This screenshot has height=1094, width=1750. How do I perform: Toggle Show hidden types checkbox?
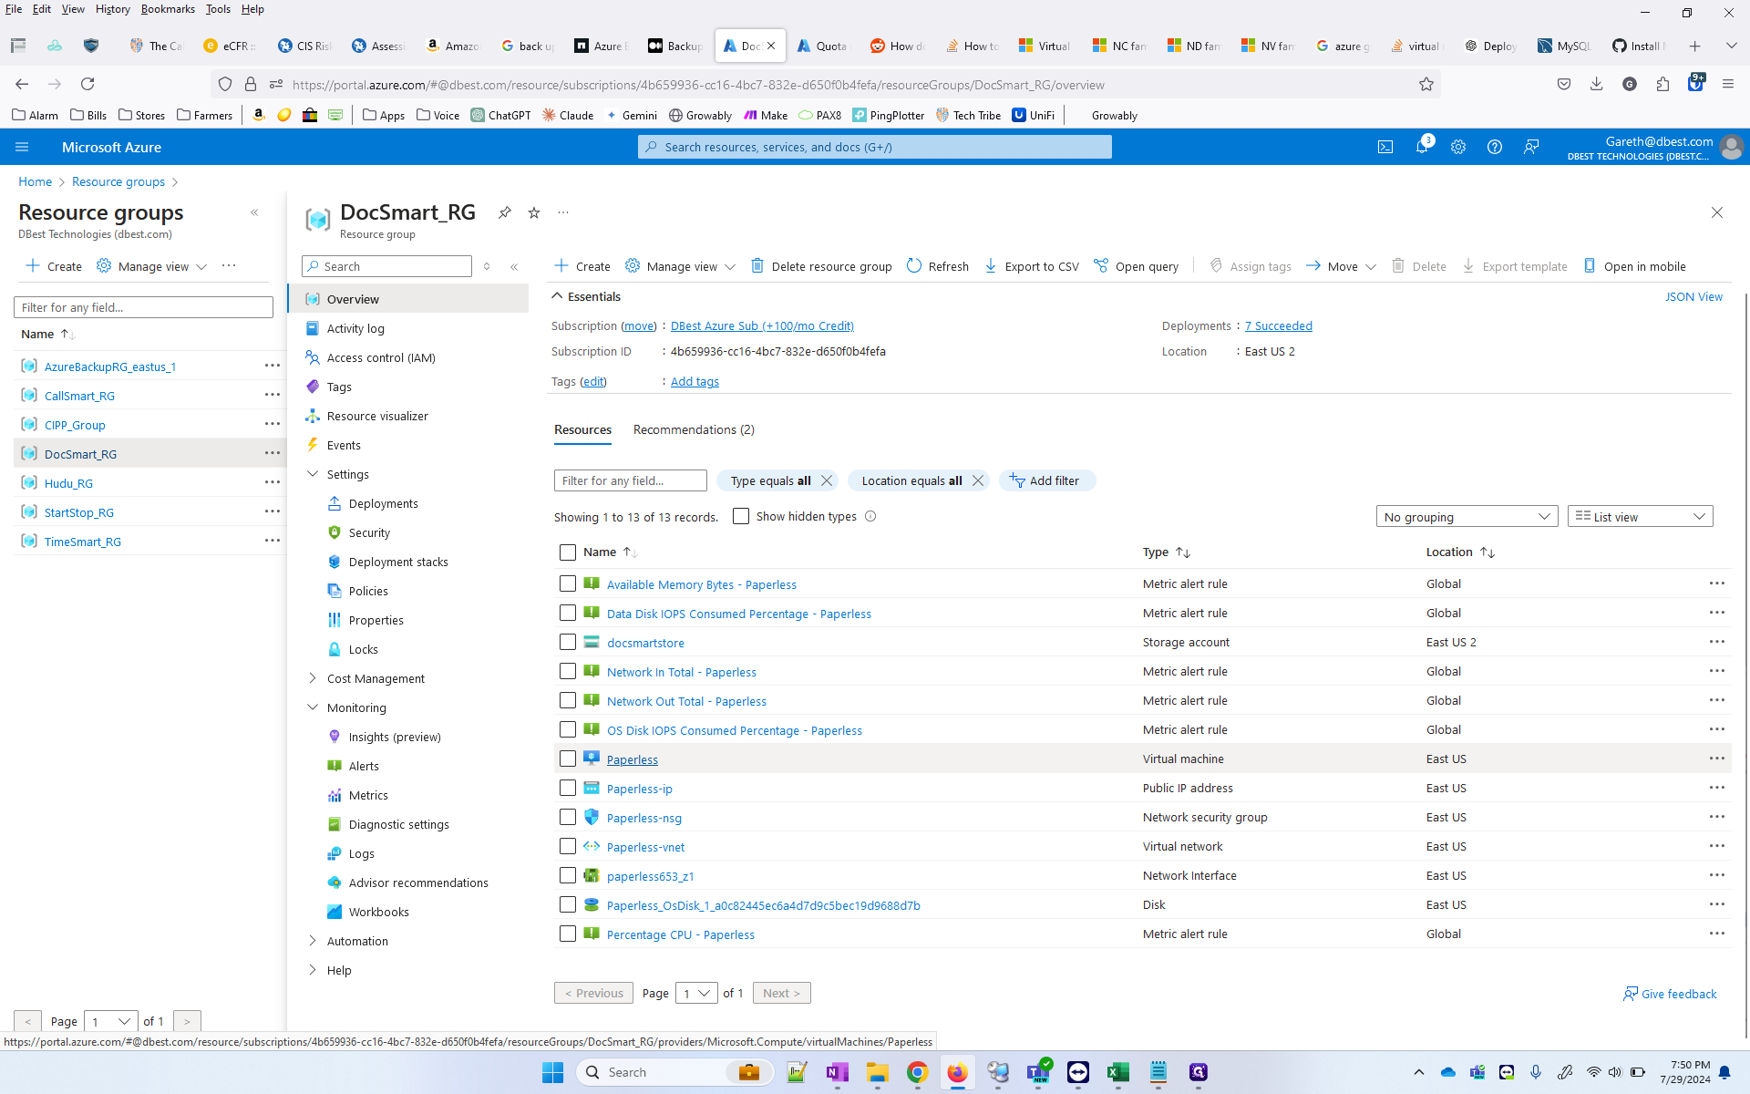741,516
